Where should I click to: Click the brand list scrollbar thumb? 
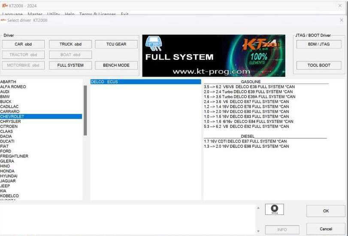pyautogui.click(x=85, y=110)
